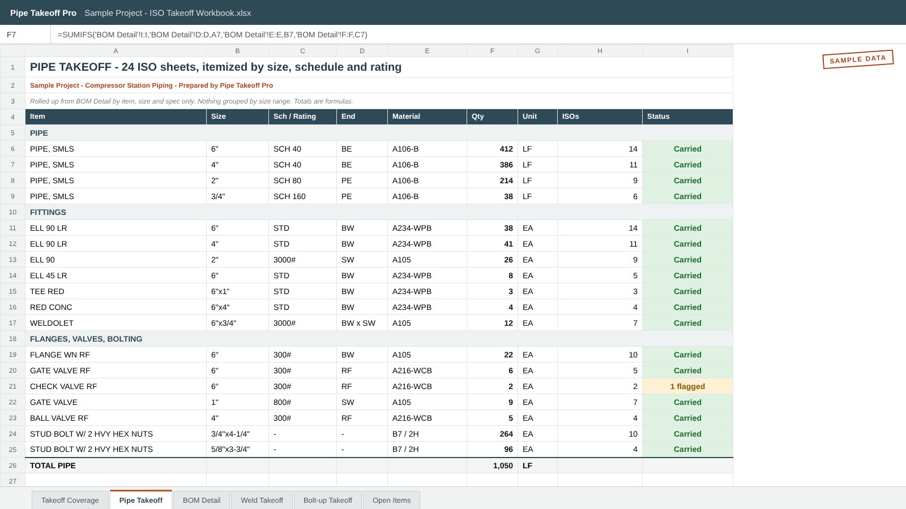Viewport: 906px width, 509px height.
Task: Click the 'B7 / 2H' material in row 24
Action: [x=428, y=434]
